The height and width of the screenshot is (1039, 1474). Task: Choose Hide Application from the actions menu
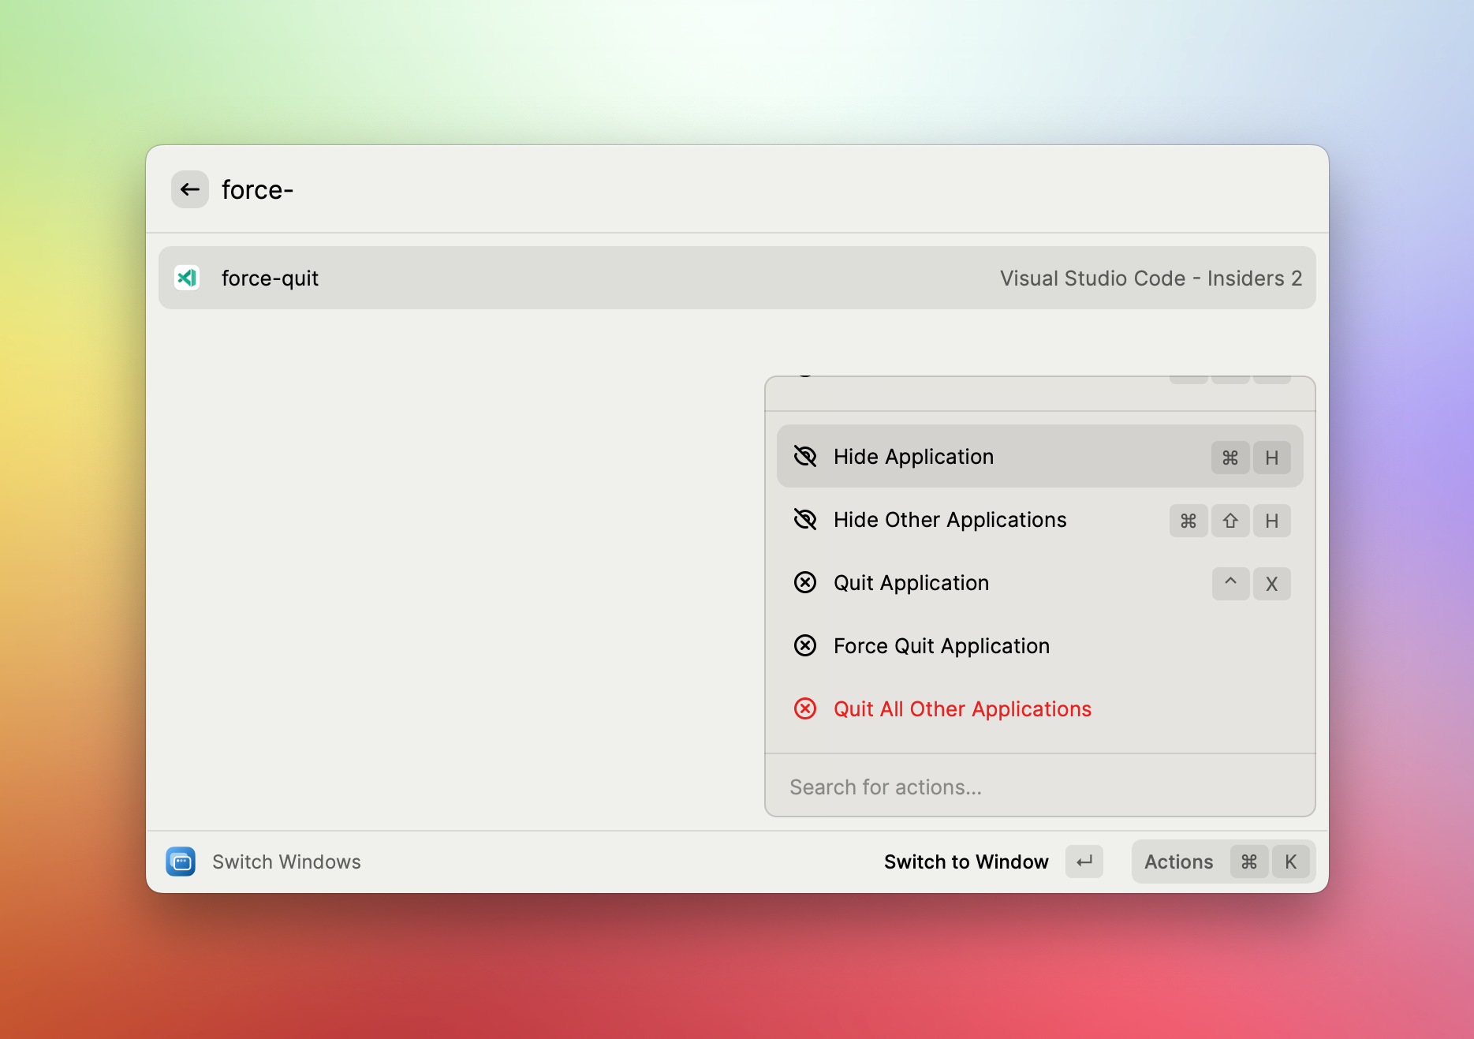point(1039,457)
